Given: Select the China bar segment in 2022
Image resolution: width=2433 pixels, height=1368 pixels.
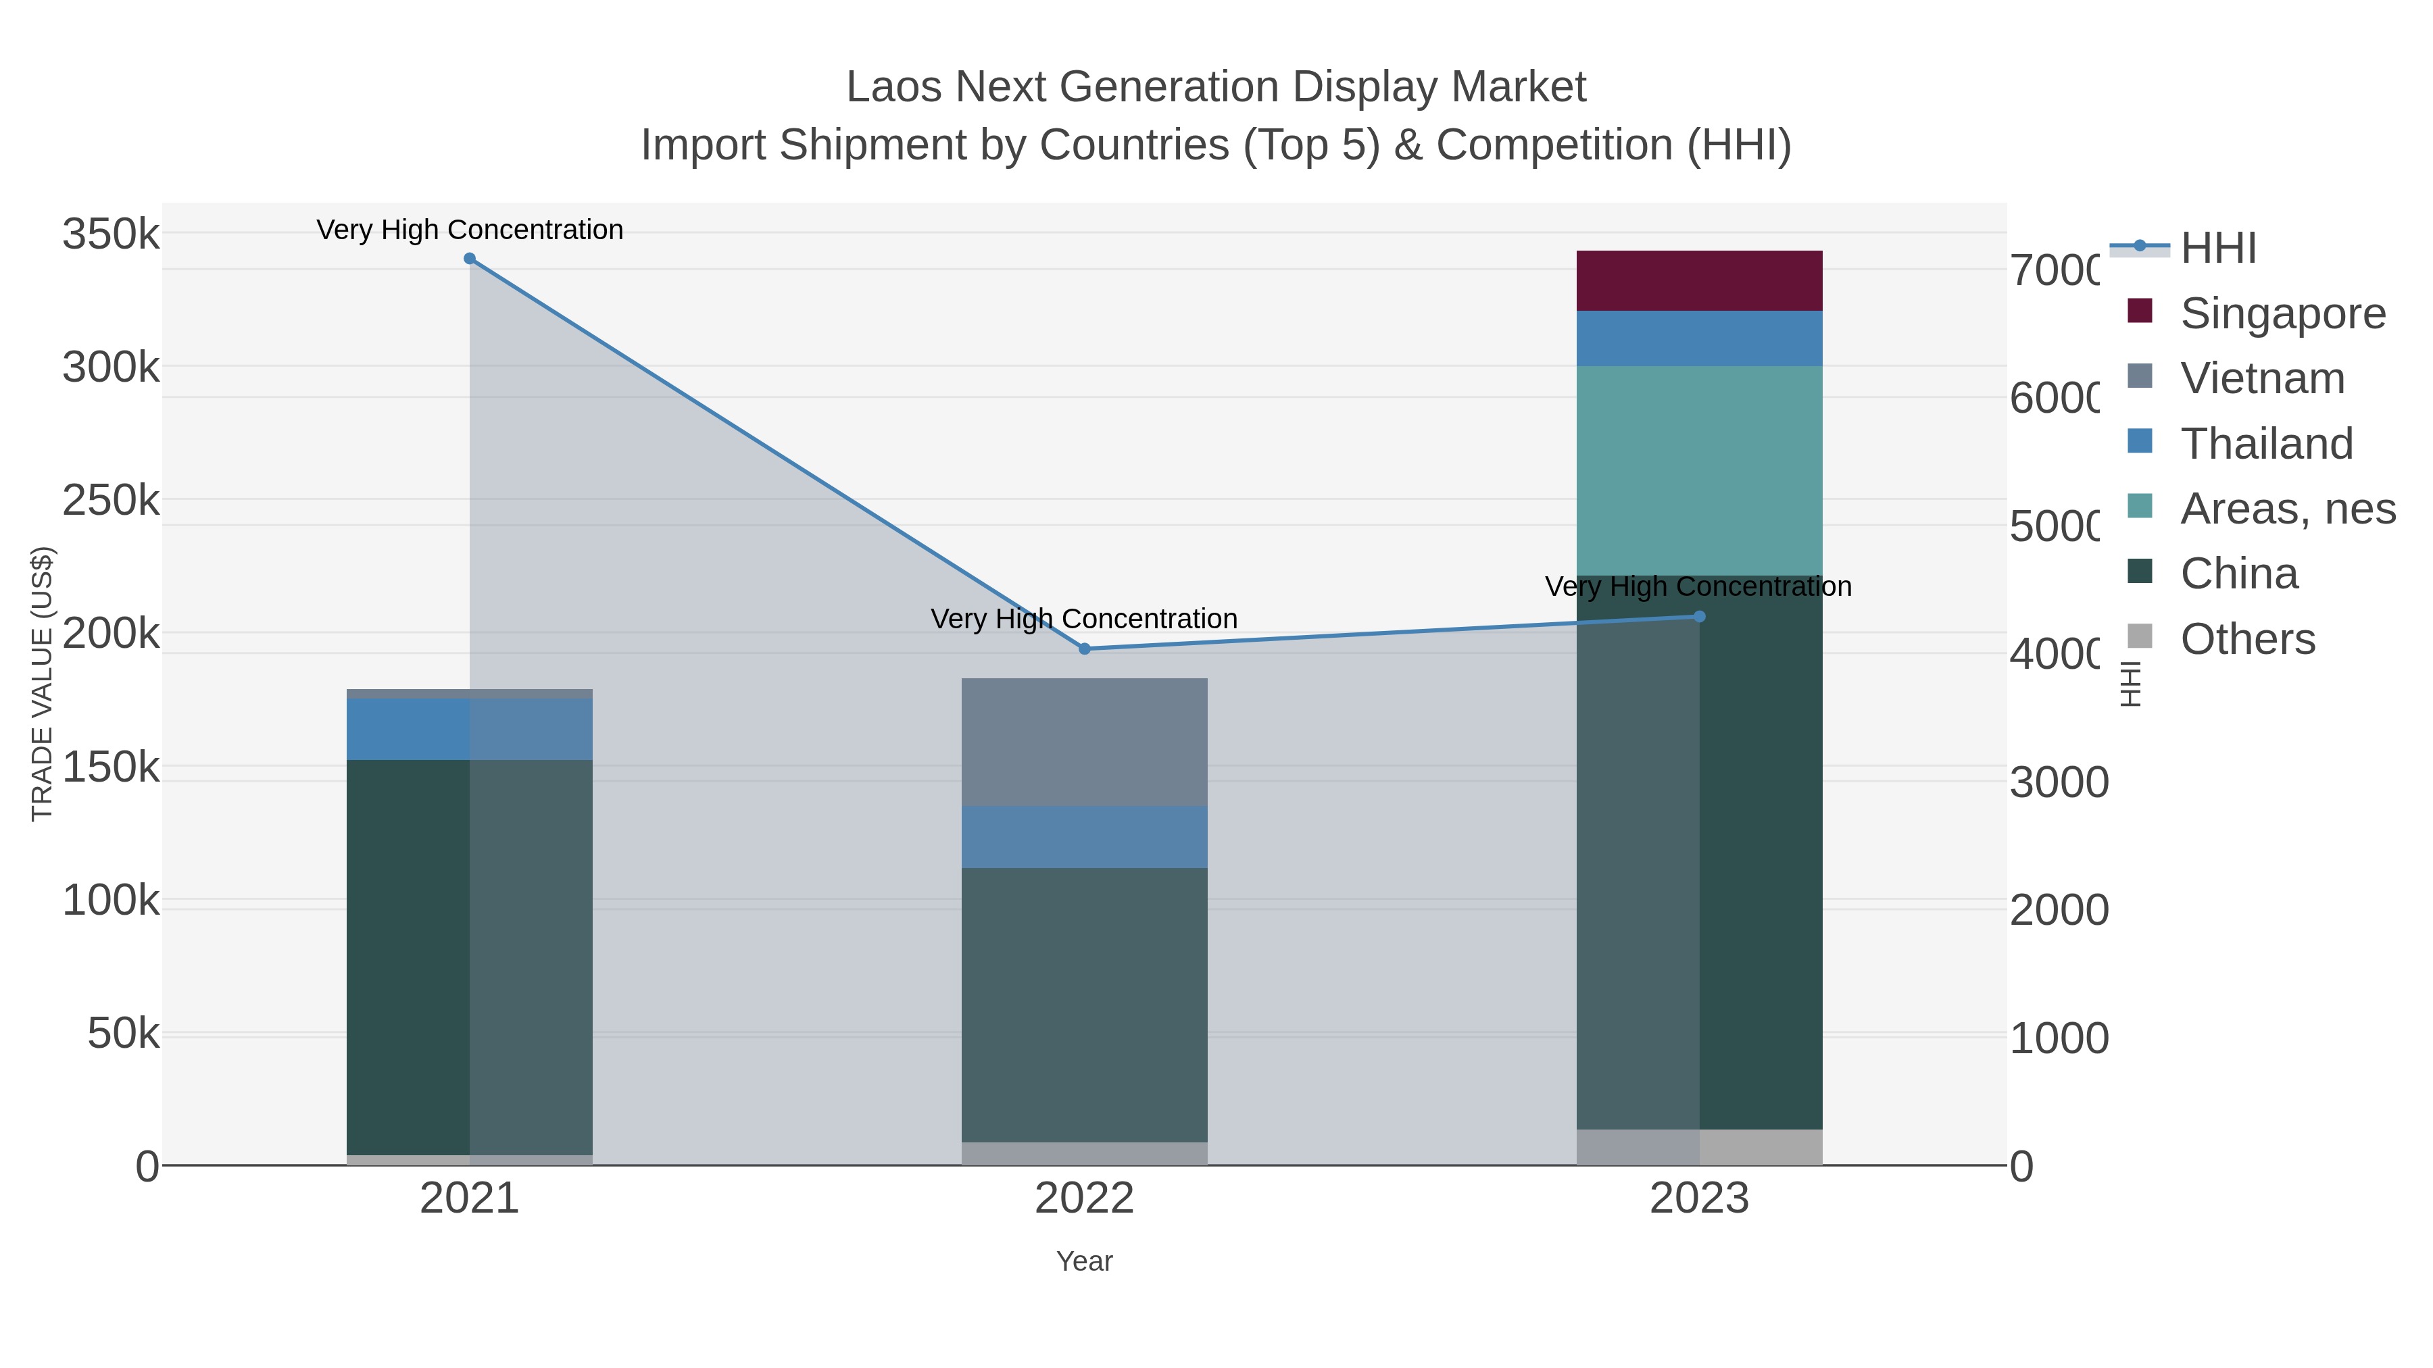Looking at the screenshot, I should pos(1084,1005).
